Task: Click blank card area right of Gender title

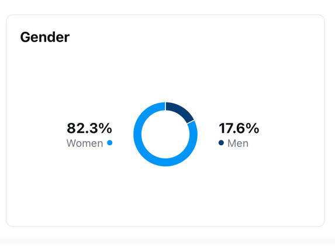Action: tap(192, 37)
